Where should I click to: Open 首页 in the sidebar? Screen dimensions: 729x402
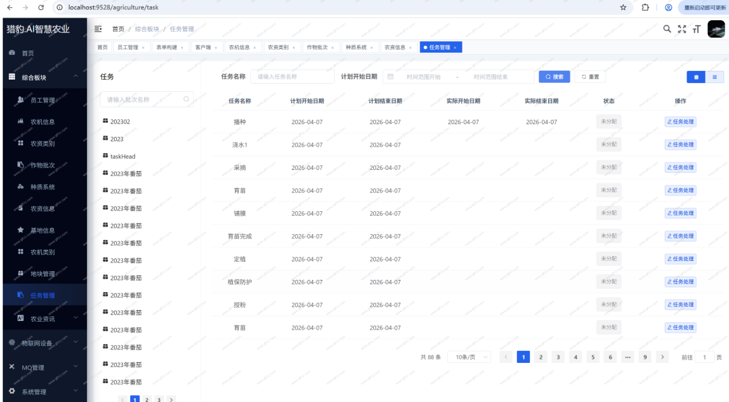tap(45, 53)
